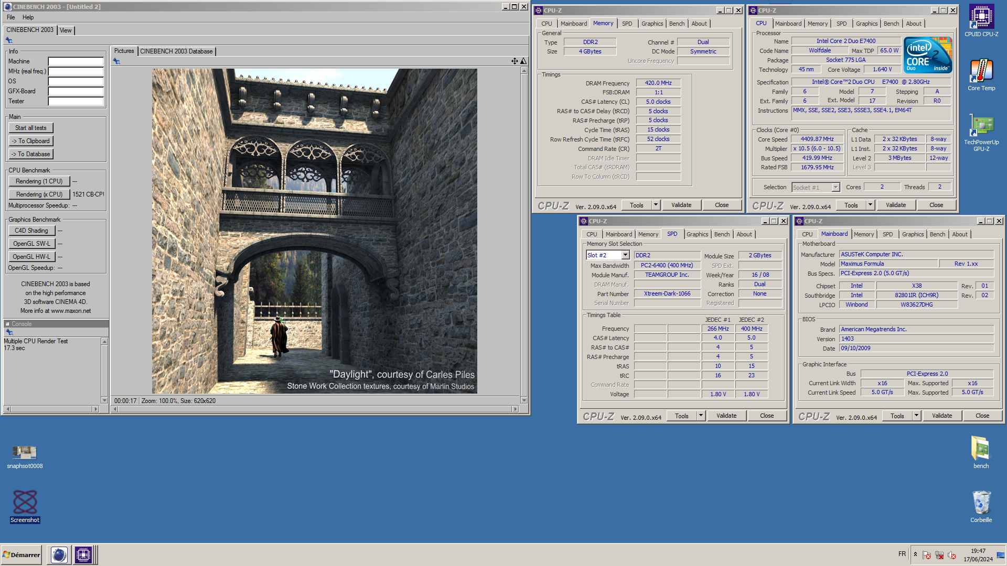Screen dimensions: 1007x566
Task: Click CPU-Z taskbar button
Action: tap(83, 554)
